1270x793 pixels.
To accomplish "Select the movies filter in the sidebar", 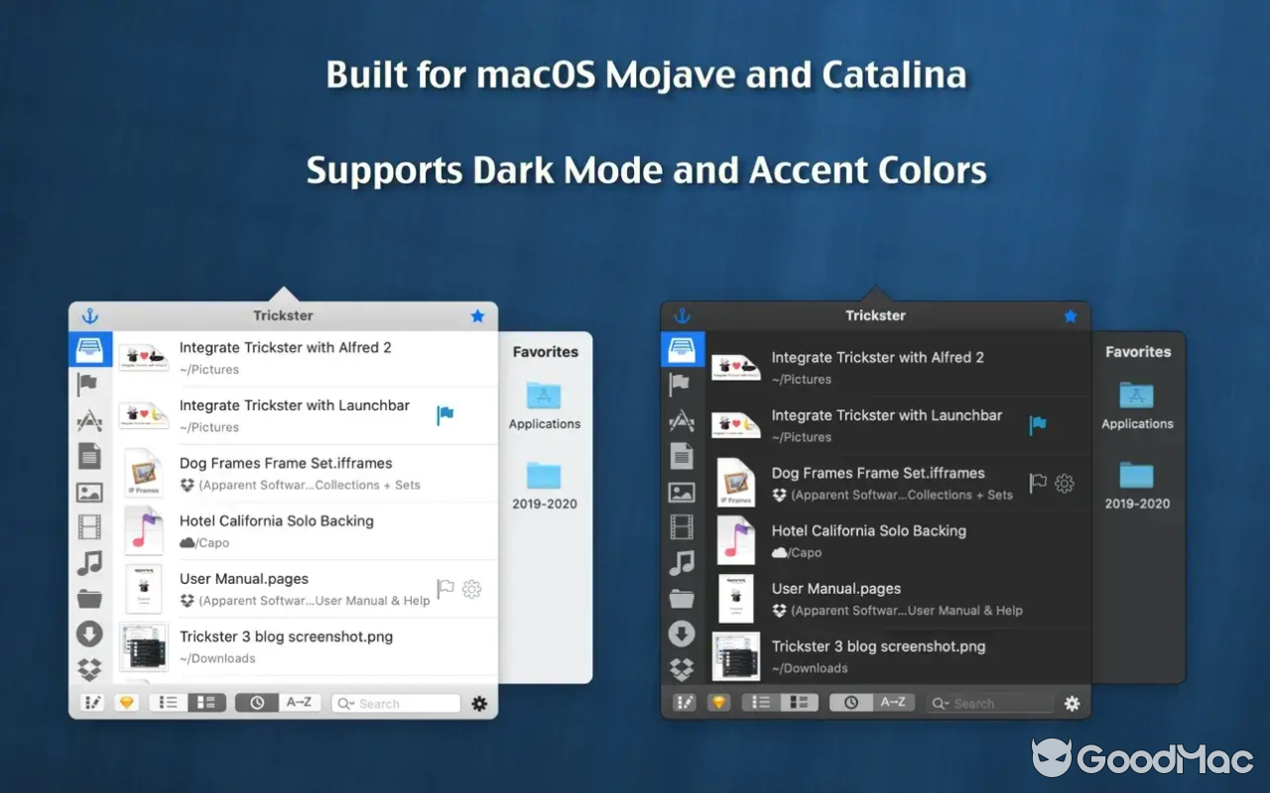I will (90, 526).
